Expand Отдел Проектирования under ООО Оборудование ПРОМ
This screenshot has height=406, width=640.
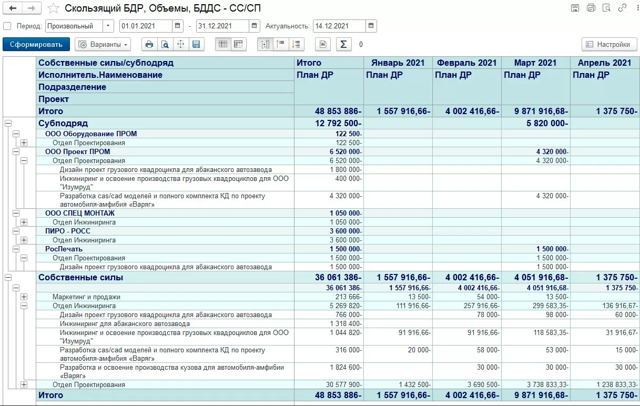pos(24,143)
